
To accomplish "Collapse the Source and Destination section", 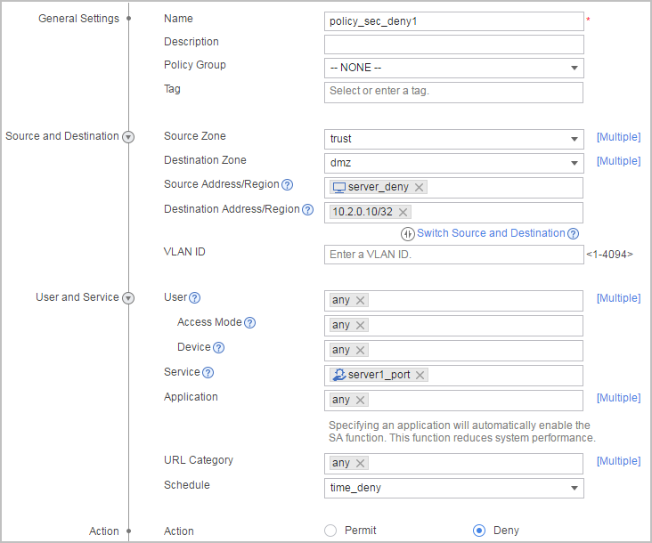I will pos(128,137).
